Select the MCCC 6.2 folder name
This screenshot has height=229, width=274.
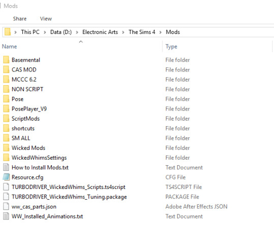pos(24,80)
